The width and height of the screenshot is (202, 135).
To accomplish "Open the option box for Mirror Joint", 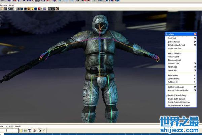I will coord(195,67).
